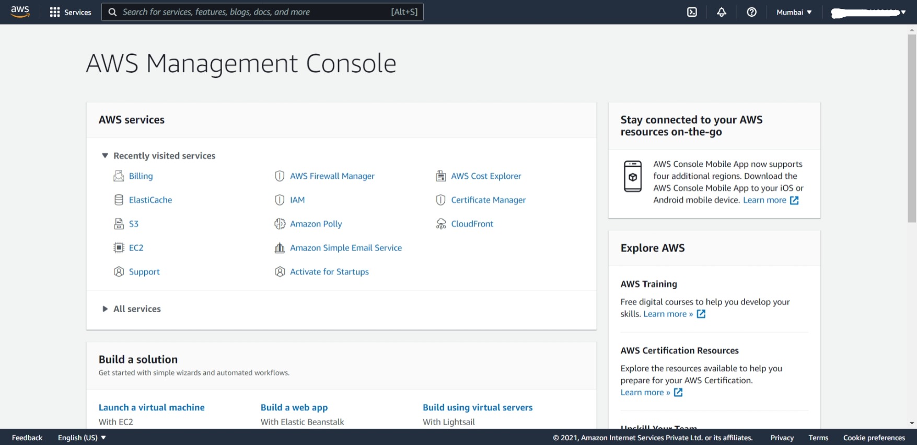
Task: Collapse the Recently visited services section
Action: pyautogui.click(x=105, y=156)
